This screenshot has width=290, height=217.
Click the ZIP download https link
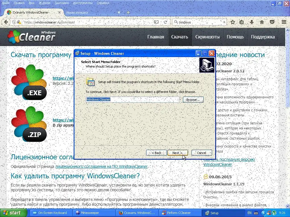63,120
